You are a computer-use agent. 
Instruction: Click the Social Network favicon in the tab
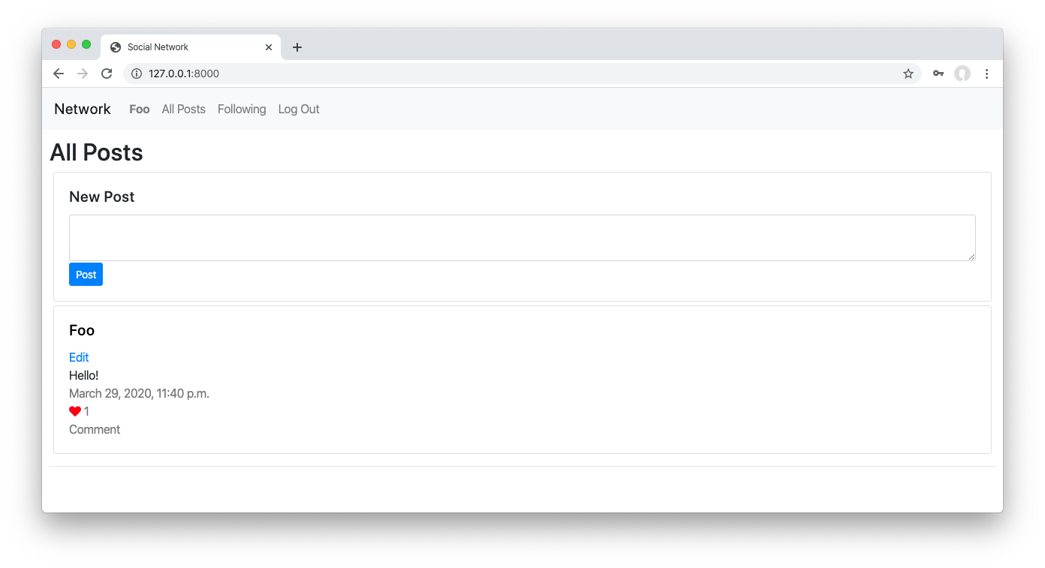click(x=115, y=47)
